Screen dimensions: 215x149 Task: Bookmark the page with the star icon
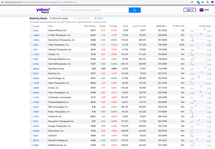tap(192, 2)
